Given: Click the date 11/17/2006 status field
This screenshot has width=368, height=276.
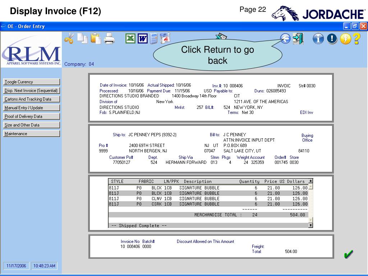Looking at the screenshot, I should 16,266.
